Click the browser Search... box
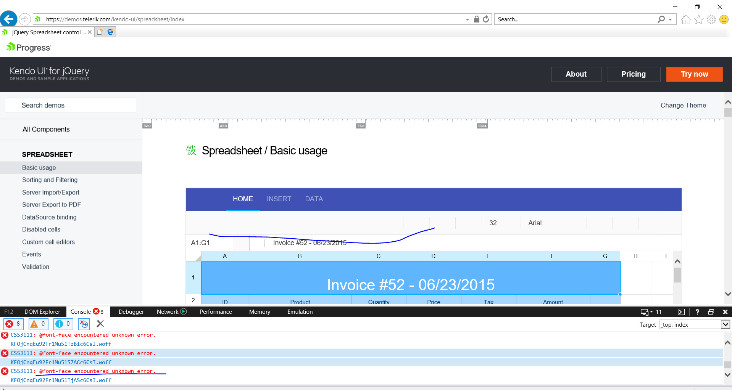Screen dimensions: 732x390 576,19
